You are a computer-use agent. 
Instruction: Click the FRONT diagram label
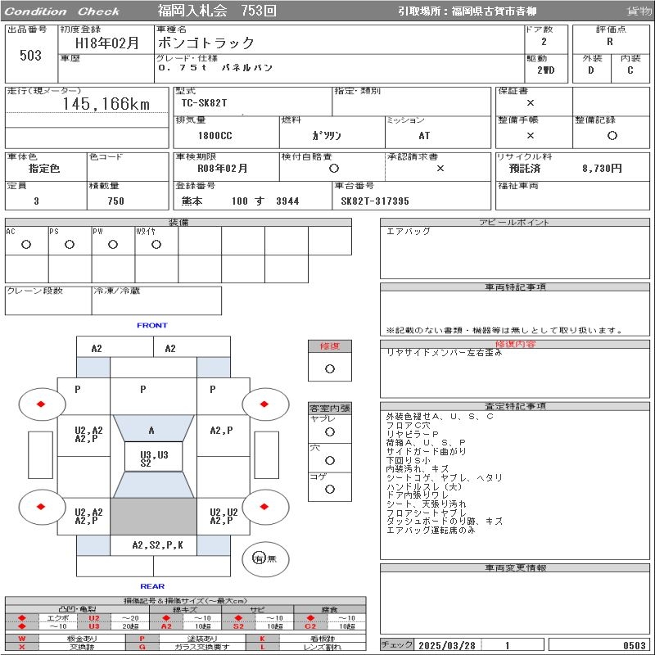(x=152, y=325)
